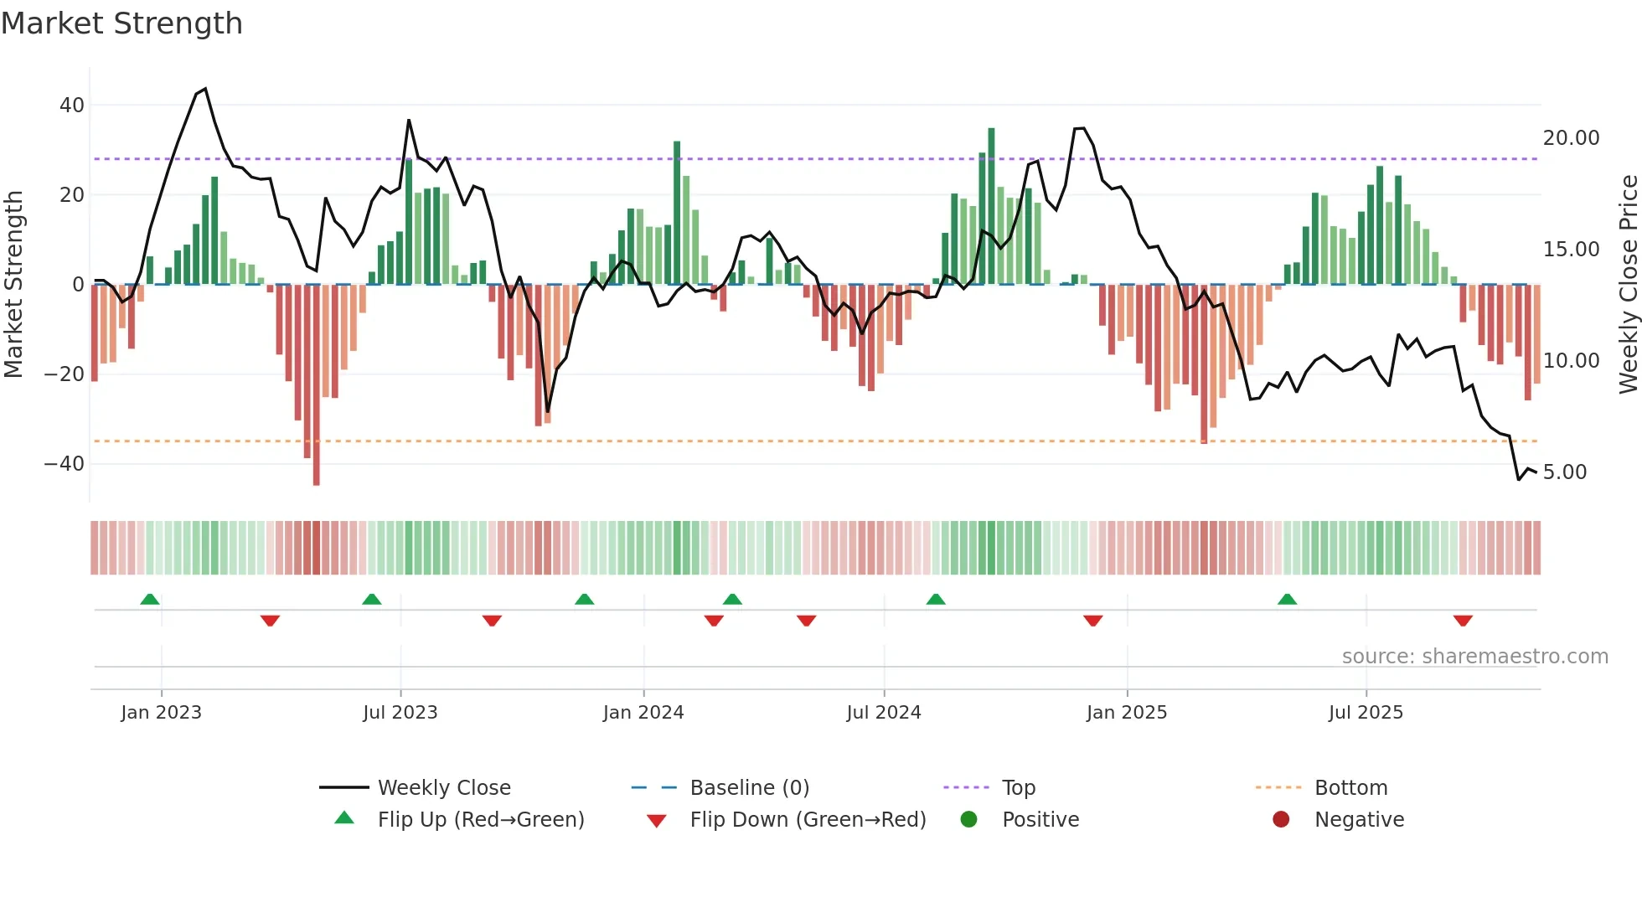Click the last red flip-down marker after Jul 2025
Viewport: 1642px width, 923px height.
click(1463, 621)
